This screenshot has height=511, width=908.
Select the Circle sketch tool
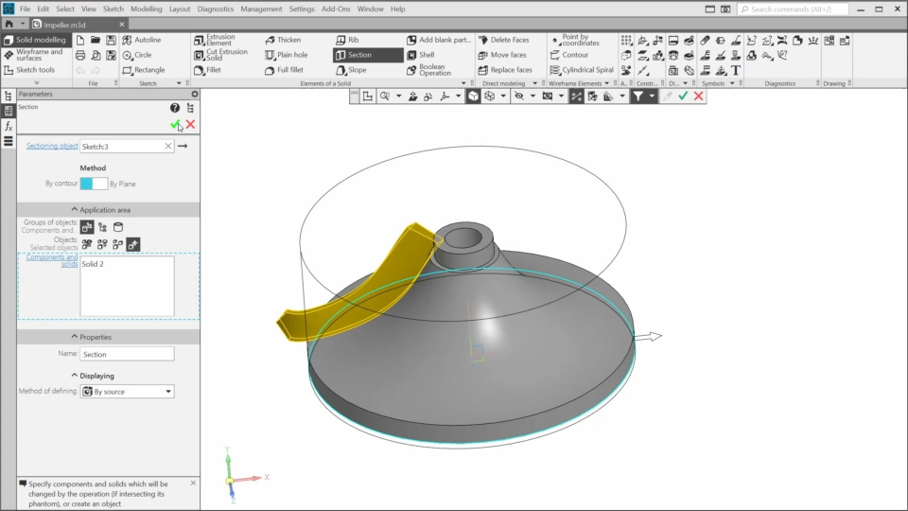pyautogui.click(x=135, y=55)
